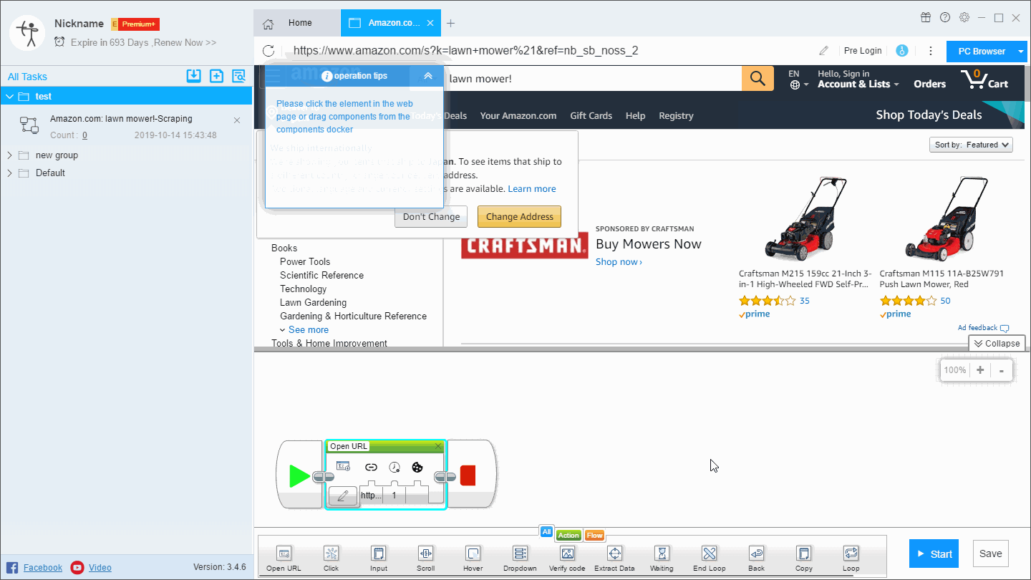Click the Change Address button
1031x580 pixels.
point(519,217)
